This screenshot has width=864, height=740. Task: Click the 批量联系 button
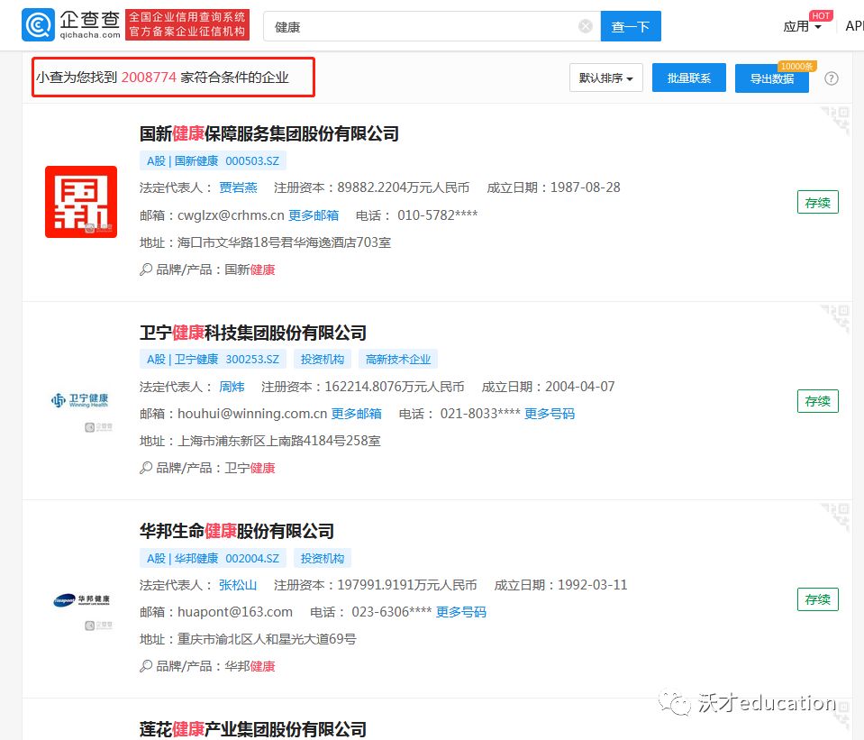tap(688, 78)
